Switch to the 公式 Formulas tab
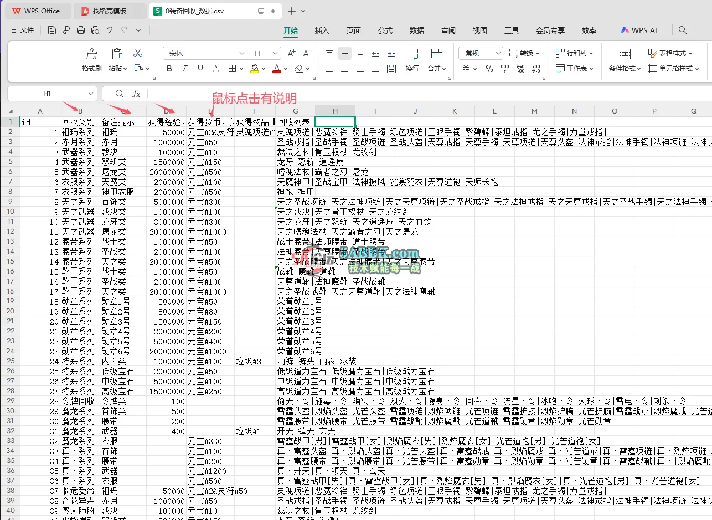The height and width of the screenshot is (520, 712). point(385,30)
